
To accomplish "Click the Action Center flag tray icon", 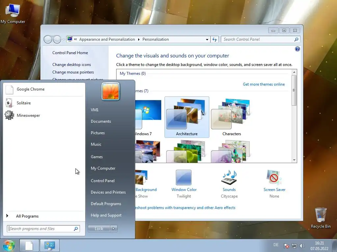I will [286, 245].
